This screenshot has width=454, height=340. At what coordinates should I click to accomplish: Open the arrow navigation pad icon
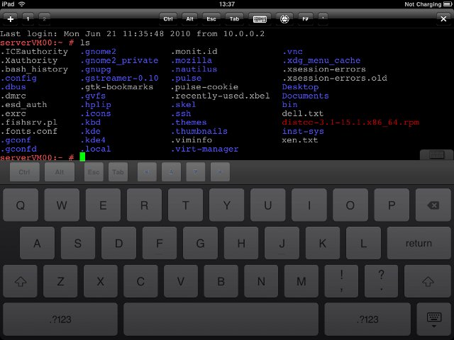click(x=284, y=18)
